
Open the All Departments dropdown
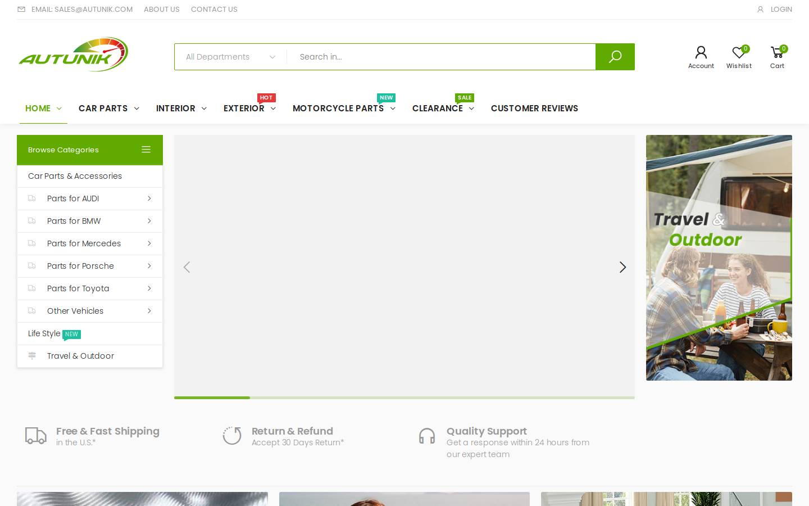coord(231,57)
